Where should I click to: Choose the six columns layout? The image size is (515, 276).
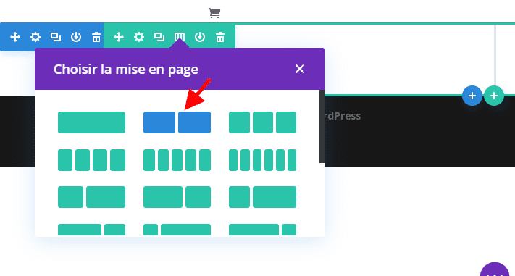[262, 160]
